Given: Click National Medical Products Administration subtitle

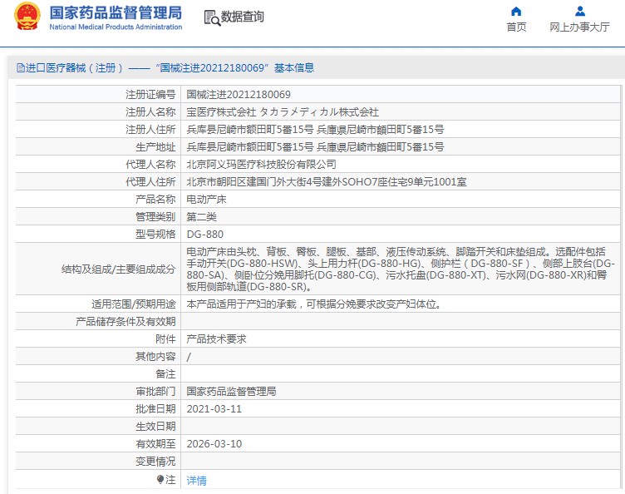Looking at the screenshot, I should coord(116,27).
